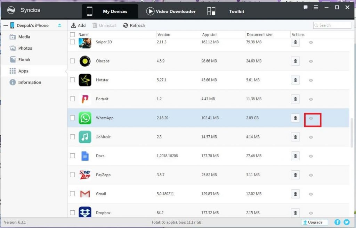This screenshot has height=228, width=356.
Task: Click the Add button
Action: coord(78,25)
